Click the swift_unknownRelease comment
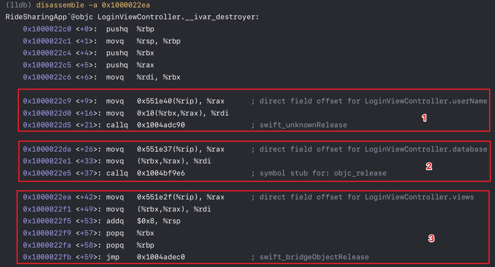495x267 pixels. click(303, 125)
